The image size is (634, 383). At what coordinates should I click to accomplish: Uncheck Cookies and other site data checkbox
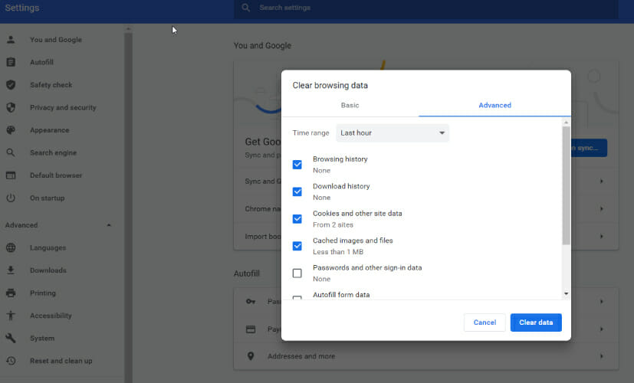(x=297, y=219)
